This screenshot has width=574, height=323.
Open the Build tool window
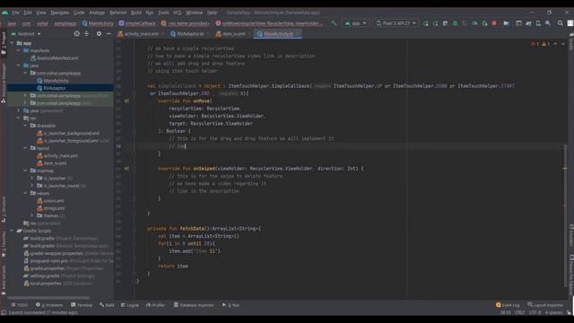(x=107, y=305)
